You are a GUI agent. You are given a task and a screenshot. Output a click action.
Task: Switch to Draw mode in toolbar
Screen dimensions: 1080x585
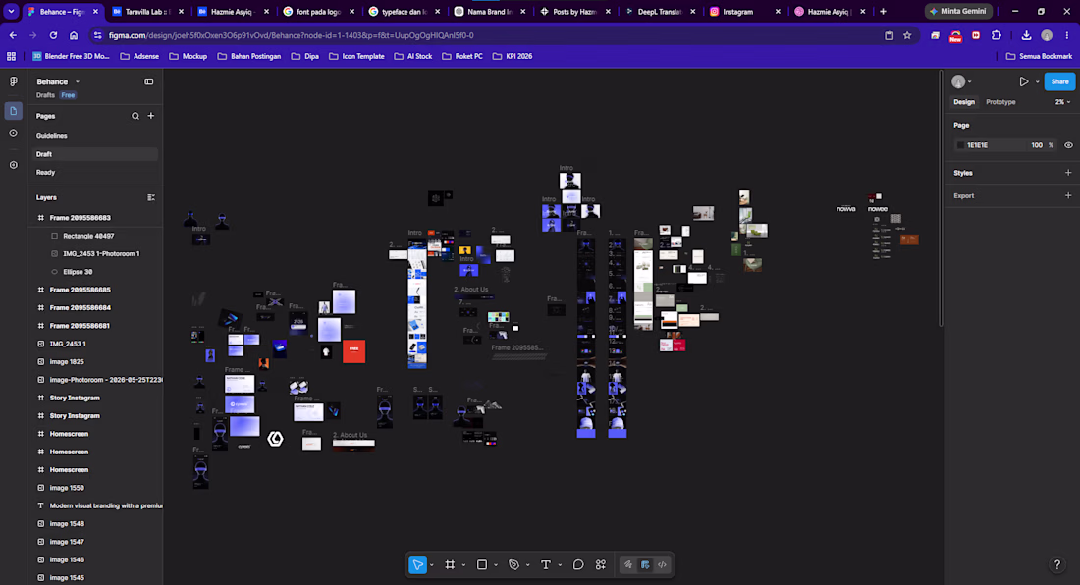tap(628, 565)
